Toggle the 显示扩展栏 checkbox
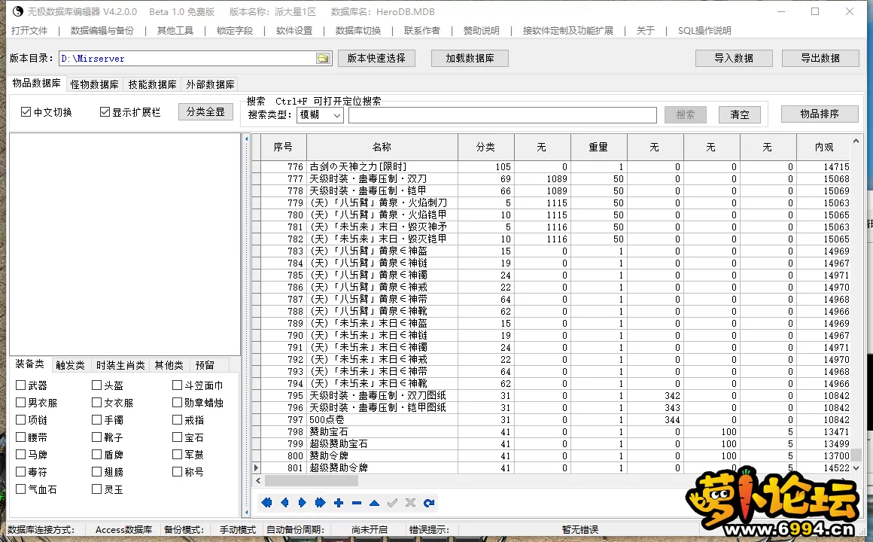 click(x=105, y=112)
